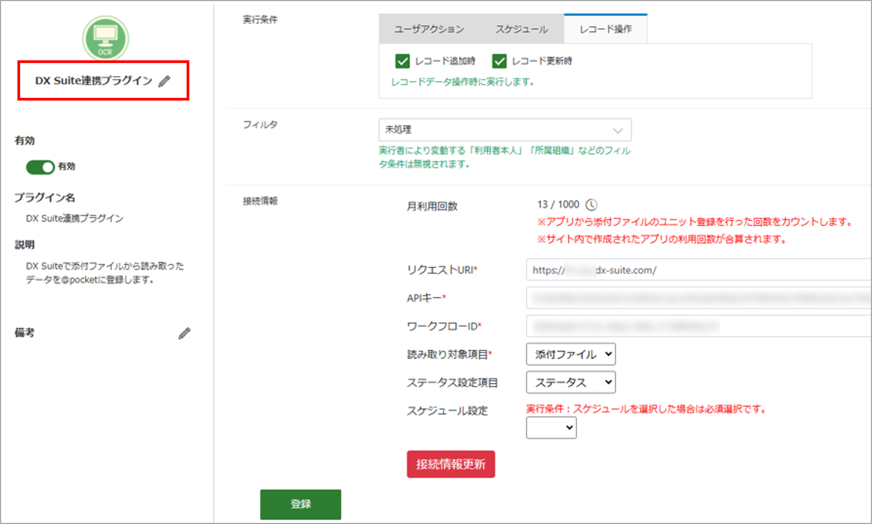The height and width of the screenshot is (524, 872).
Task: Switch to the スケジュール tab
Action: tap(522, 29)
